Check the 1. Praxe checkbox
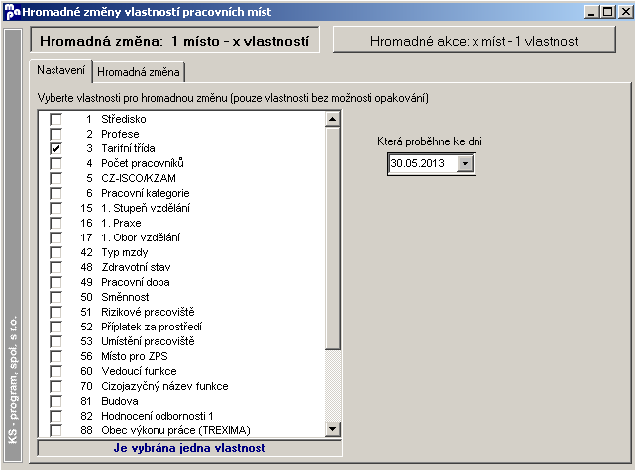Screen dimensions: 635x470 (x=55, y=223)
